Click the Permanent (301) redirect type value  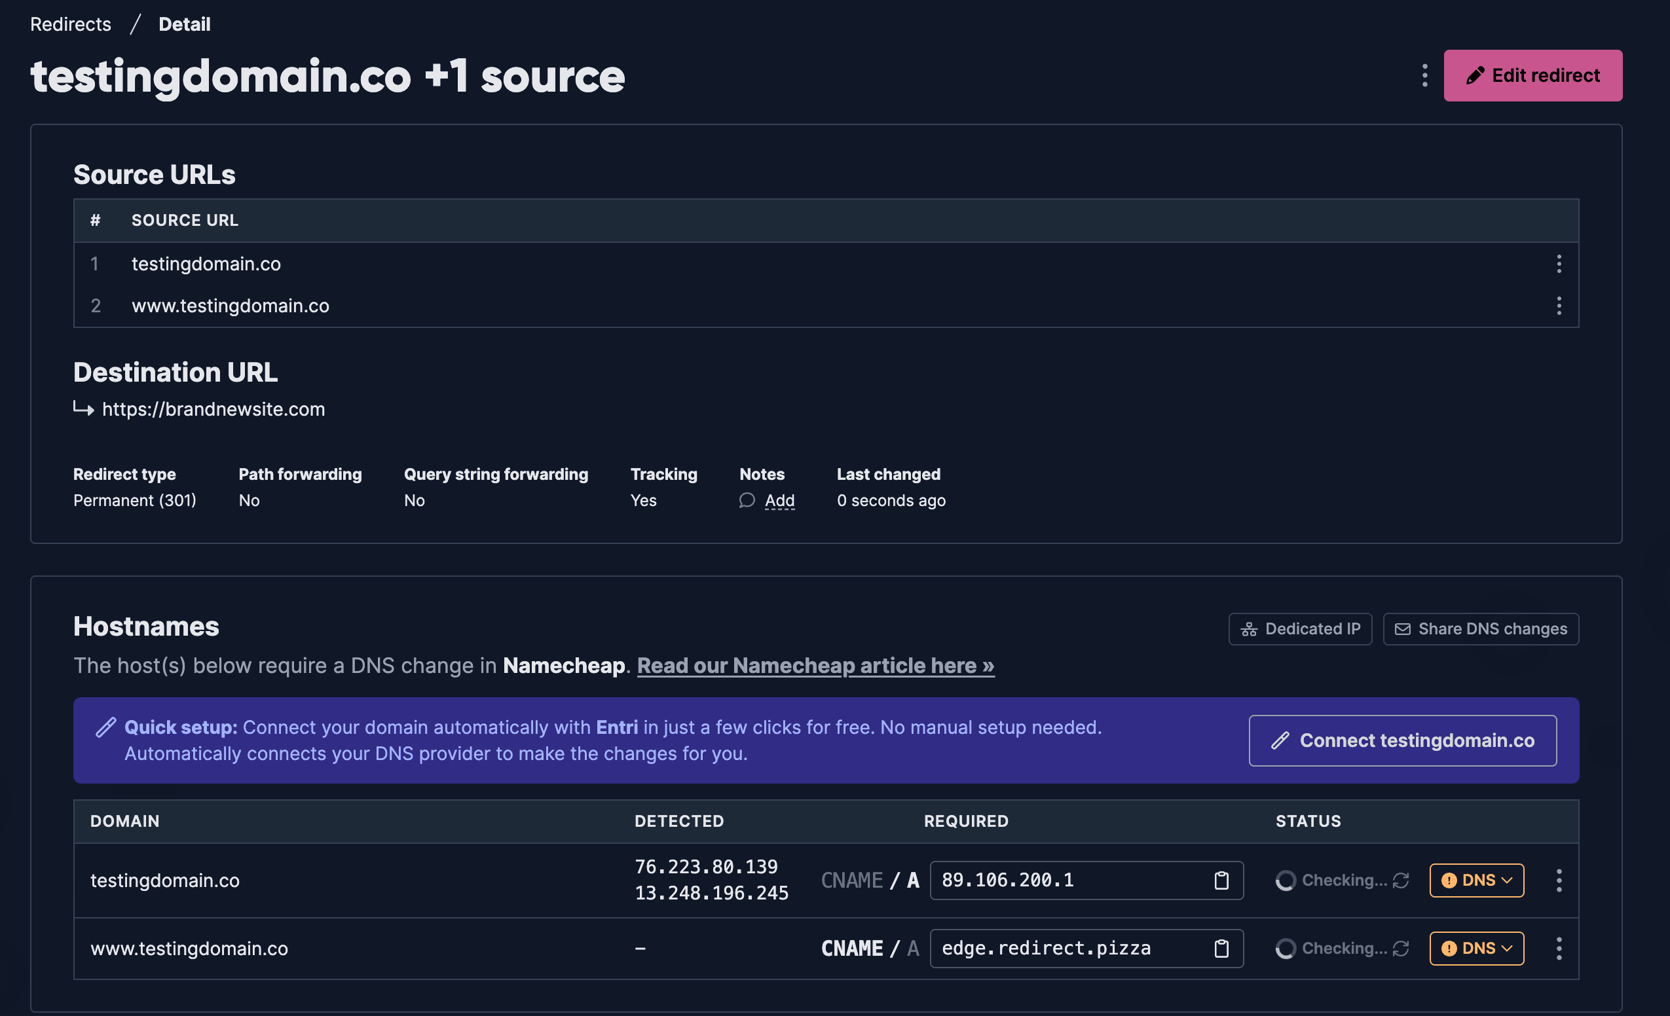135,501
